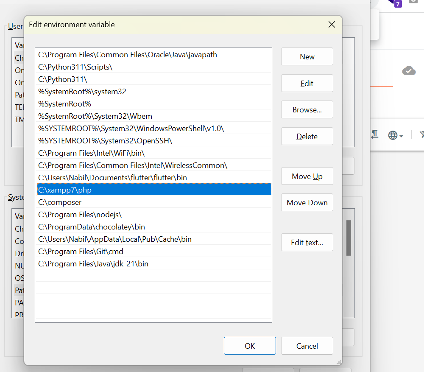Viewport: 424px width, 372px height.
Task: Select C:\Python311\Scripts\ entry
Action: click(154, 67)
